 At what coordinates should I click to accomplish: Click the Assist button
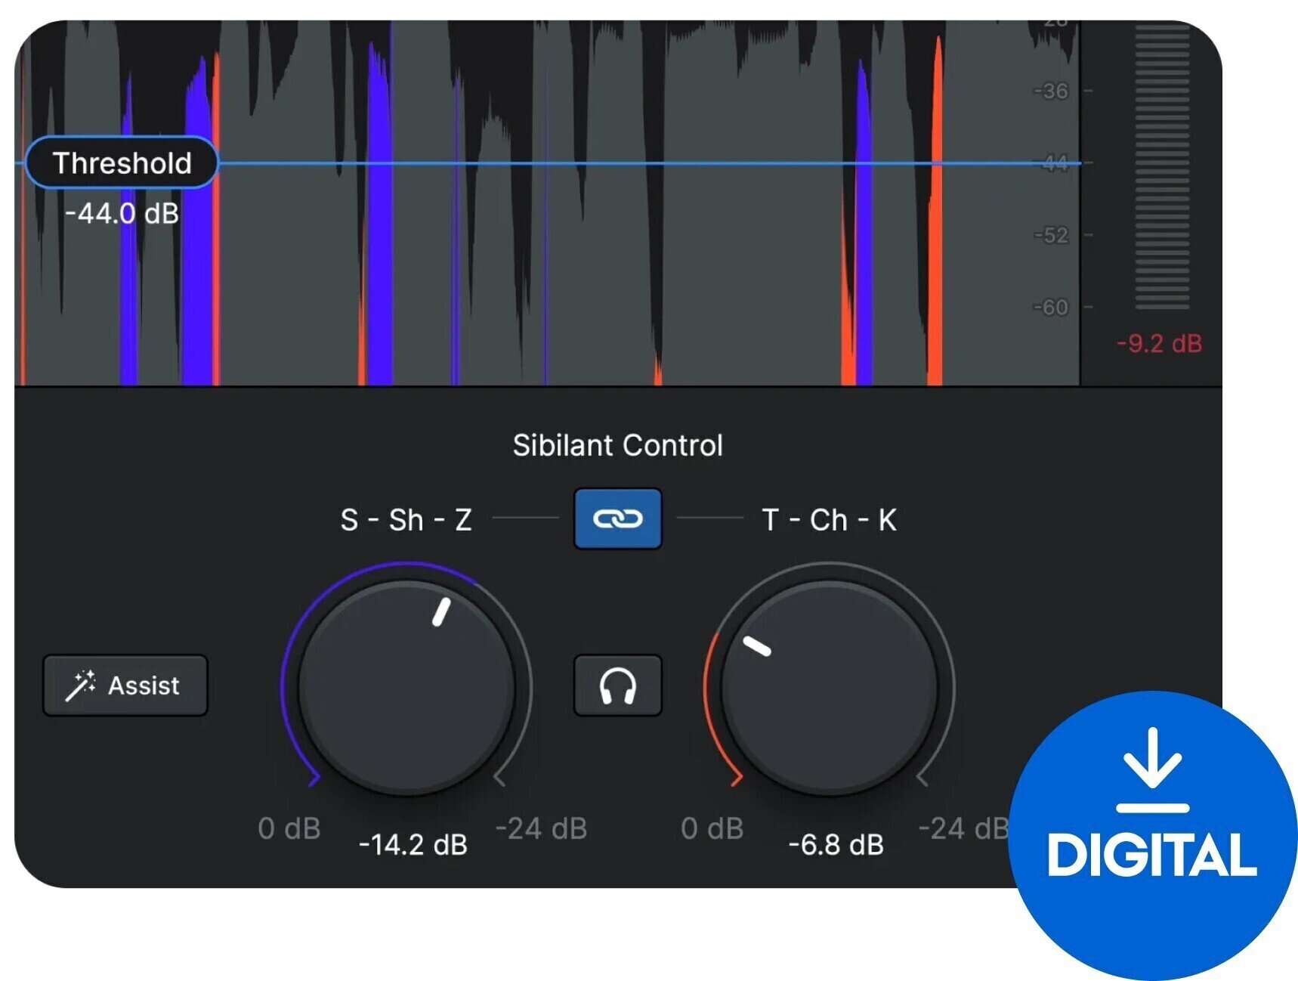(x=125, y=685)
